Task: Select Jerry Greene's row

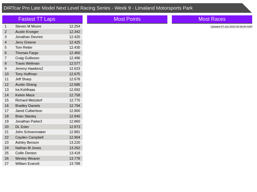Action: [x=26, y=42]
